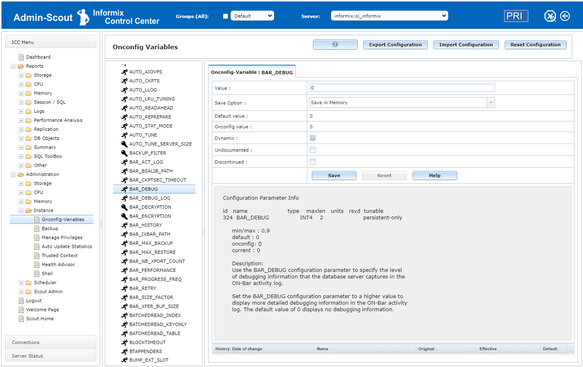Click the key icon beside BAR_DECRYPTION
Viewport: 583px width, 367px height.
point(125,207)
